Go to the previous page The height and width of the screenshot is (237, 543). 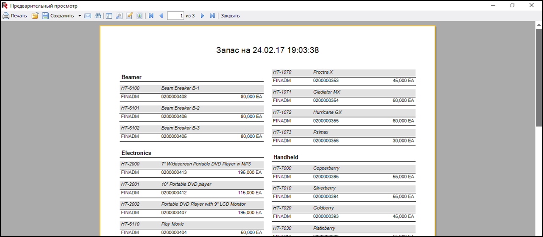tap(161, 16)
